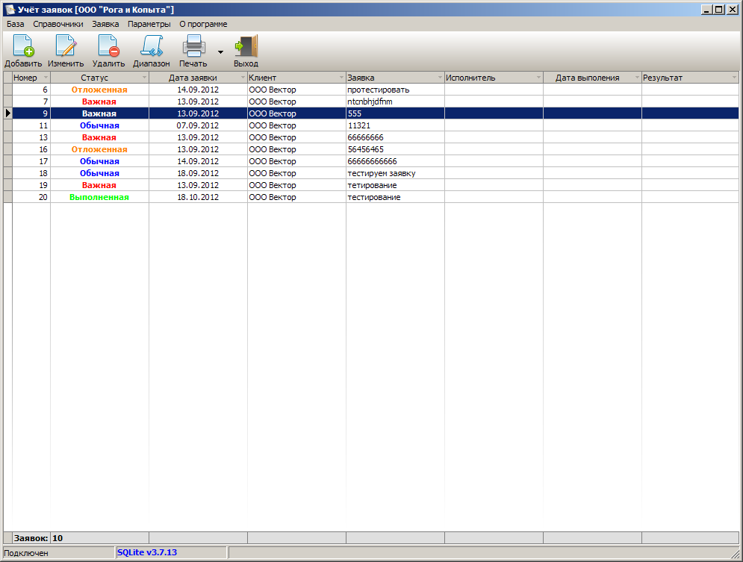Open the Заявка menu in menu bar
The image size is (743, 562).
pos(105,24)
